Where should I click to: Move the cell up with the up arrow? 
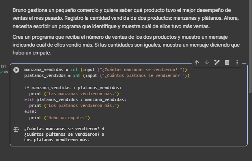[x=197, y=62]
